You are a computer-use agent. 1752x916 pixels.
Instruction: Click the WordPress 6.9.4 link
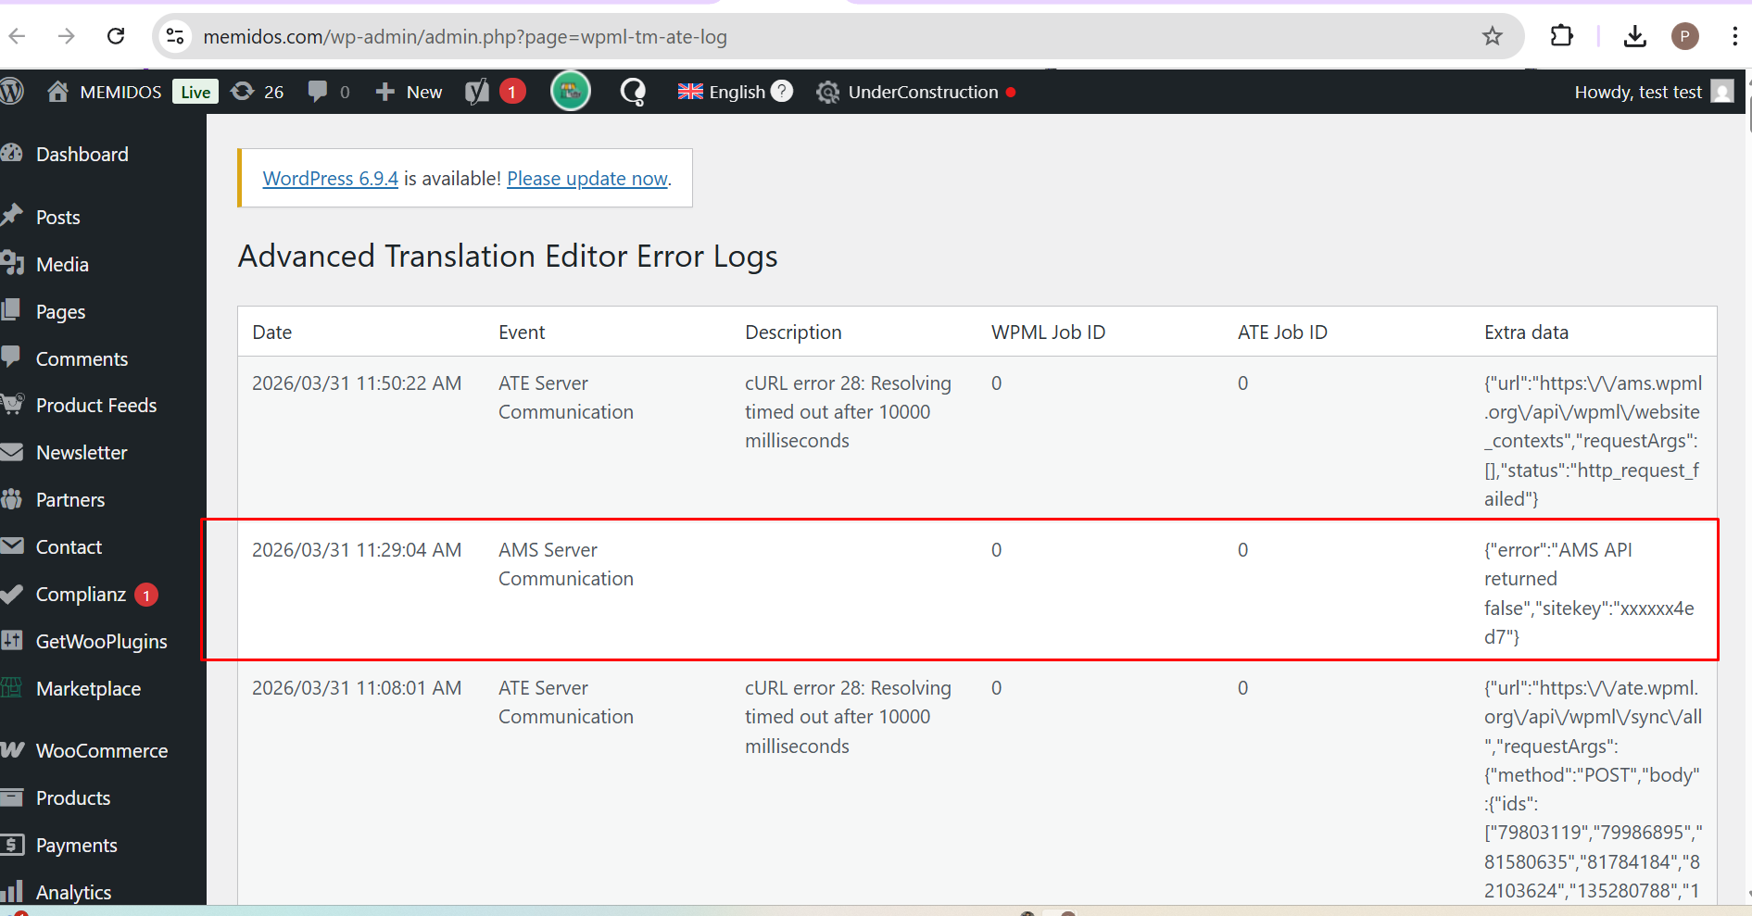(x=330, y=179)
